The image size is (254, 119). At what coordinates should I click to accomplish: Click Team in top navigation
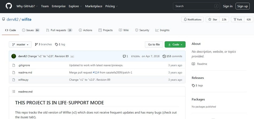coord(45,6)
